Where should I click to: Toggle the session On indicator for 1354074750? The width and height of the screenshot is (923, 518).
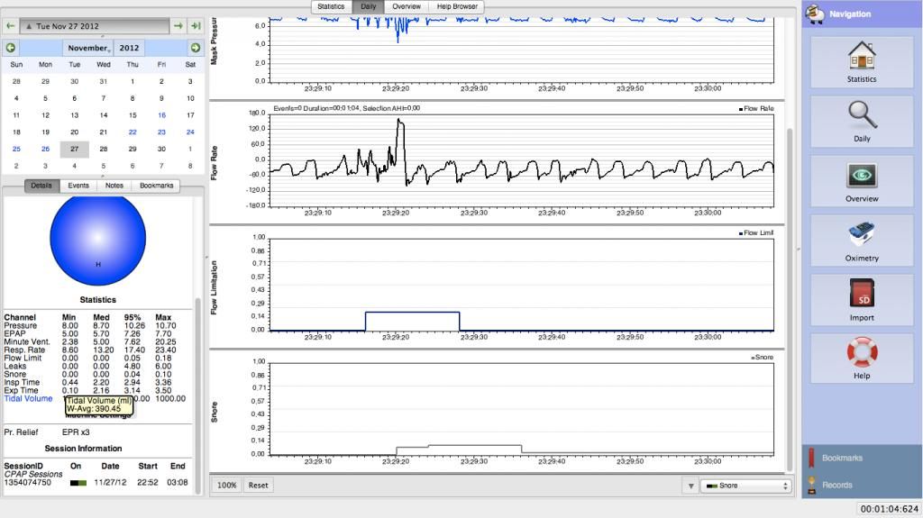click(78, 483)
